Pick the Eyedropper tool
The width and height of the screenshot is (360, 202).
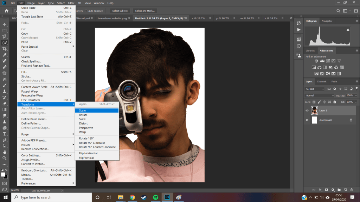tap(5, 55)
